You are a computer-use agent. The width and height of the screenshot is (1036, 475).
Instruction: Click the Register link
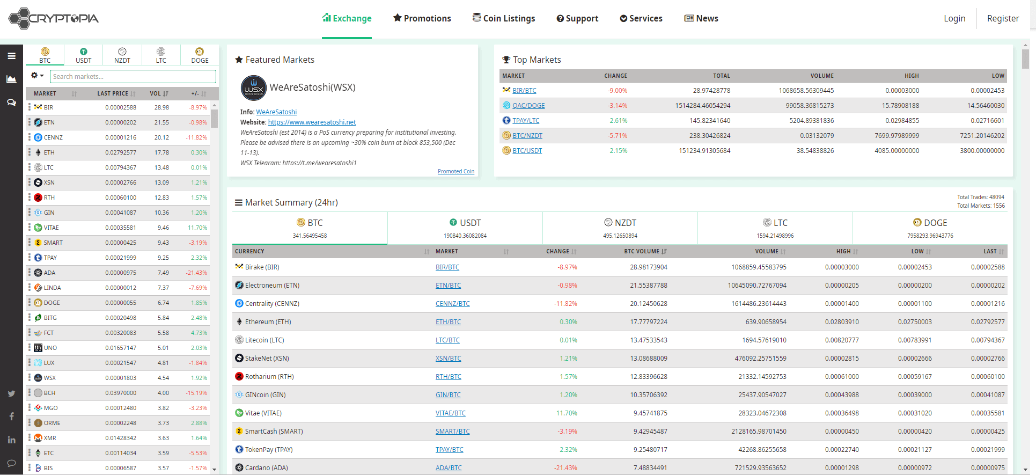tap(1003, 18)
